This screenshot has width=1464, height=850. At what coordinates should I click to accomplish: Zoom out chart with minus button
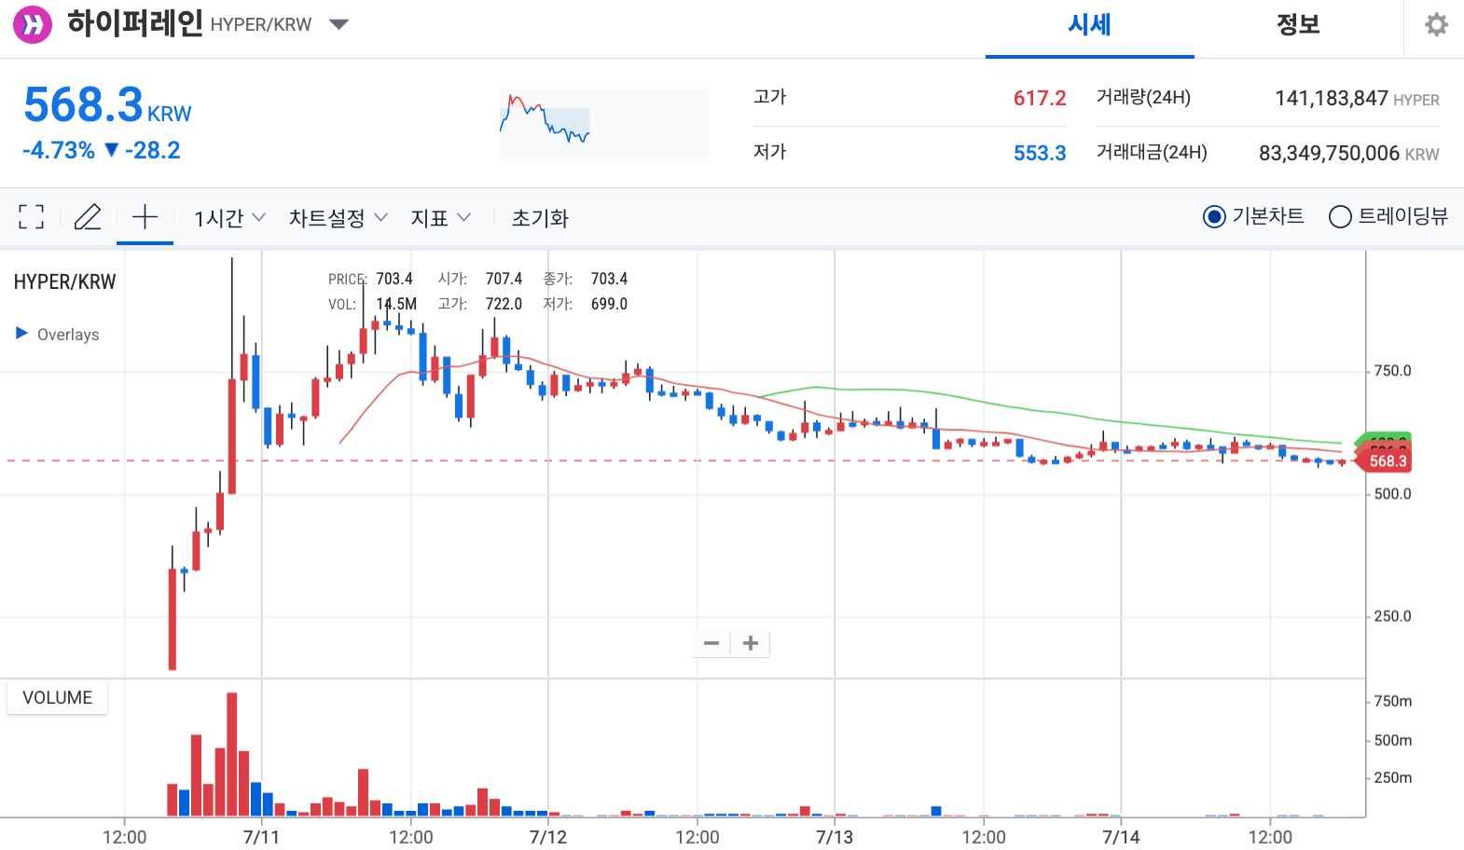pyautogui.click(x=711, y=643)
